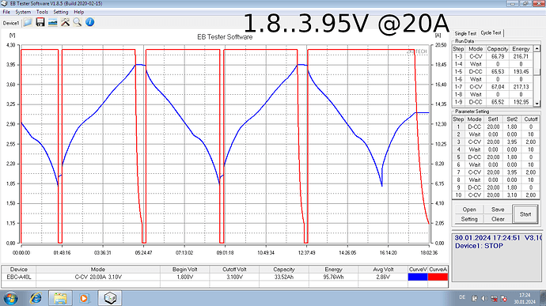The height and width of the screenshot is (306, 546).
Task: Open Internet Explorer from the taskbar
Action: [36, 298]
